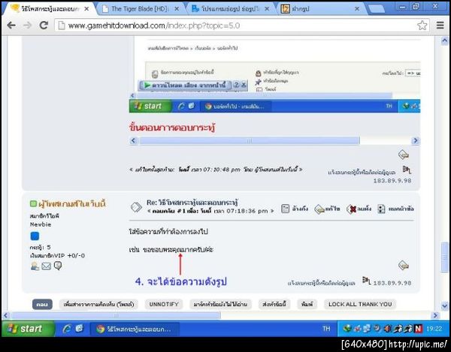Click the 19:22 clock in the system tray
This screenshot has height=352, width=451.
(434, 329)
